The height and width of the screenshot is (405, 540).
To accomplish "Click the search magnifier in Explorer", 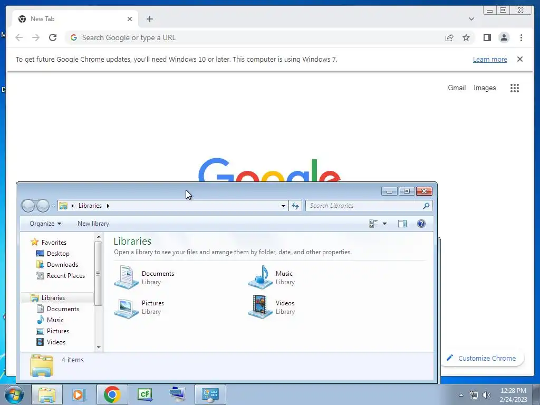I will pos(426,206).
